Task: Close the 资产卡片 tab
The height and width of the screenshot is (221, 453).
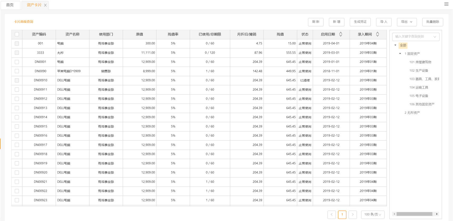Action: (x=45, y=5)
